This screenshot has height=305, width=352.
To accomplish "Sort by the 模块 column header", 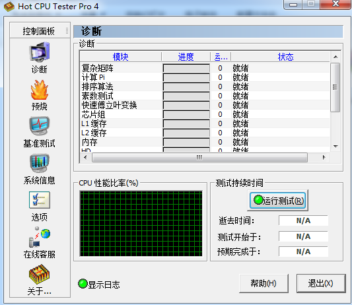I will 121,57.
